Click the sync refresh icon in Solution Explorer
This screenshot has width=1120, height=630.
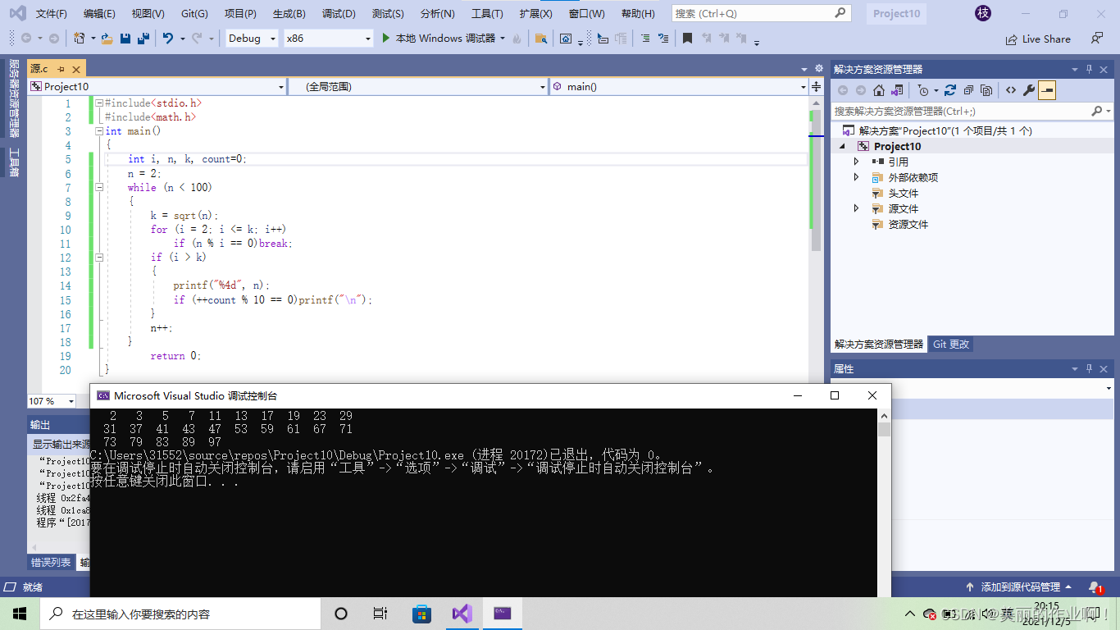950,90
